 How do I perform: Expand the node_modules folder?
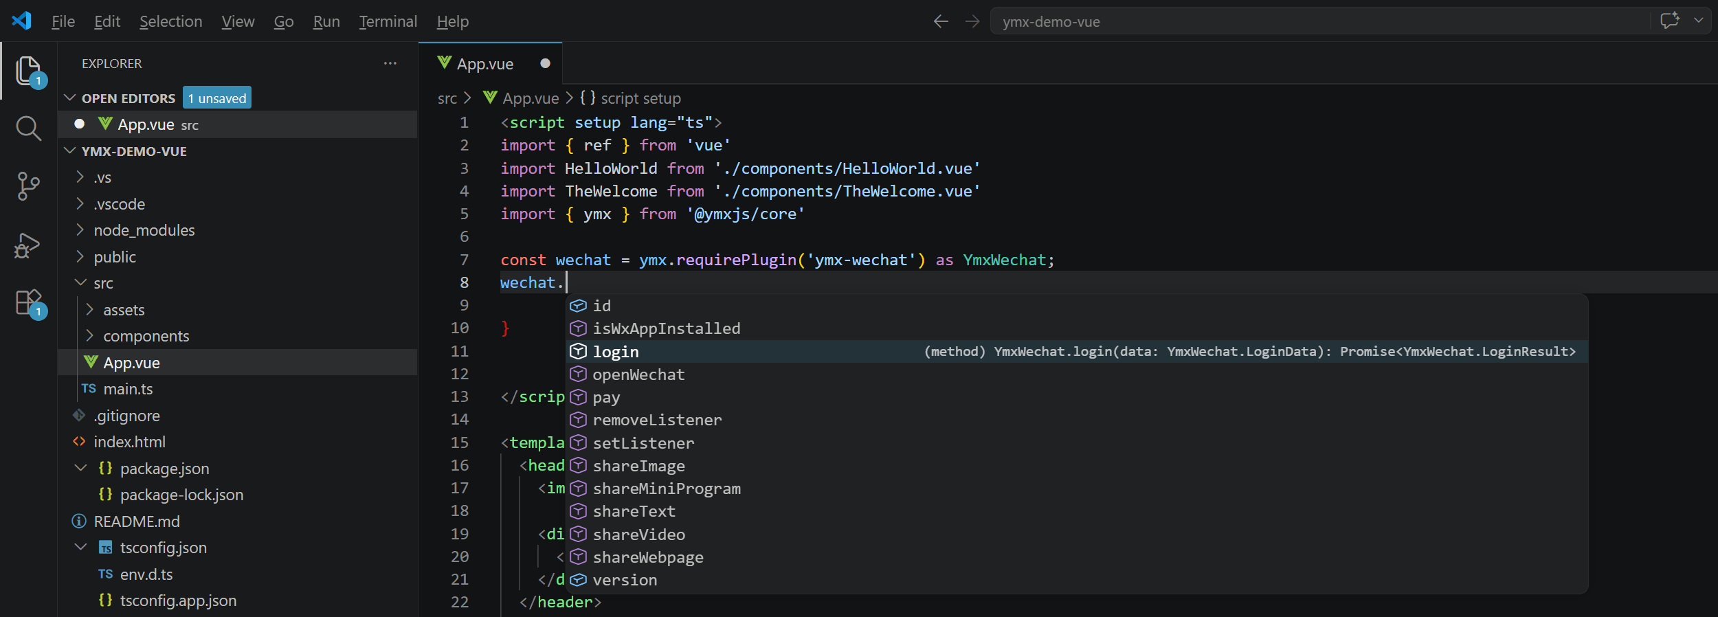pos(80,230)
